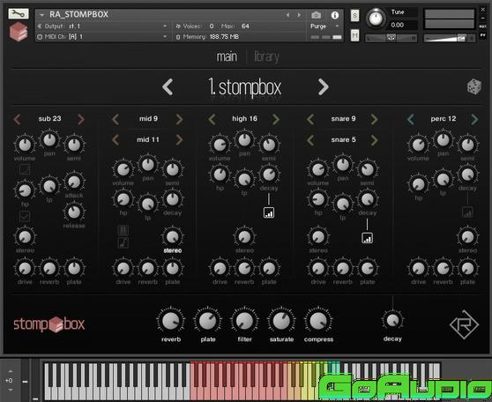Click the Max voices value 64
492x402 pixels.
245,26
